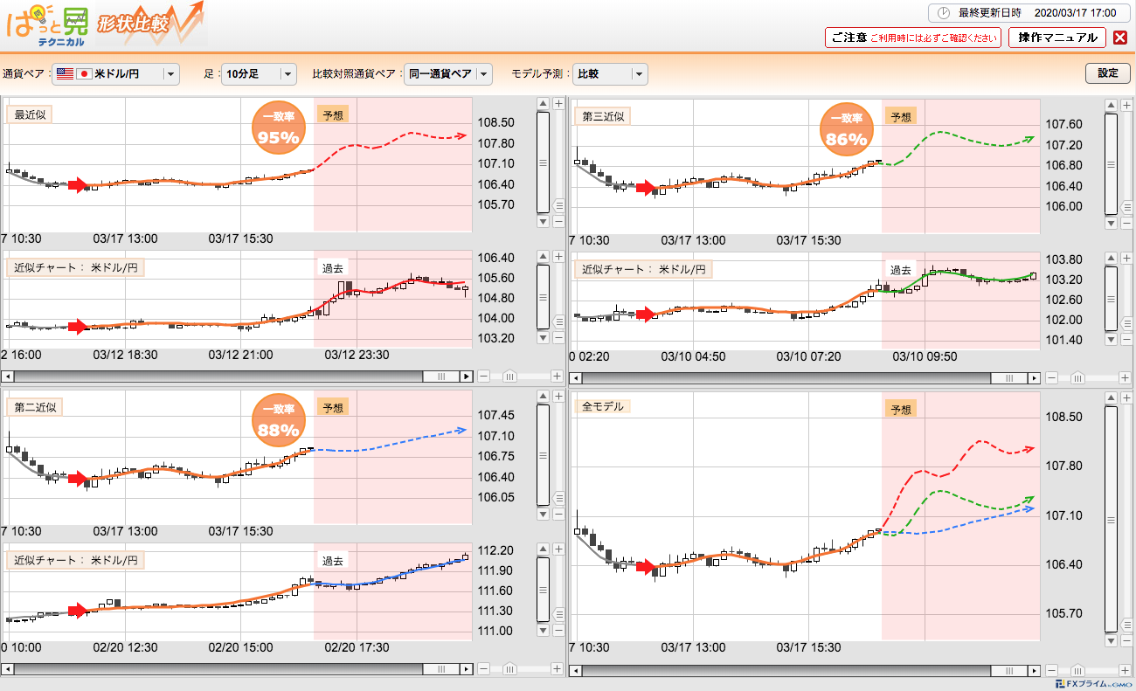The width and height of the screenshot is (1136, 691).
Task: Open the モデル予測 dropdown showing 比較
Action: click(x=640, y=74)
